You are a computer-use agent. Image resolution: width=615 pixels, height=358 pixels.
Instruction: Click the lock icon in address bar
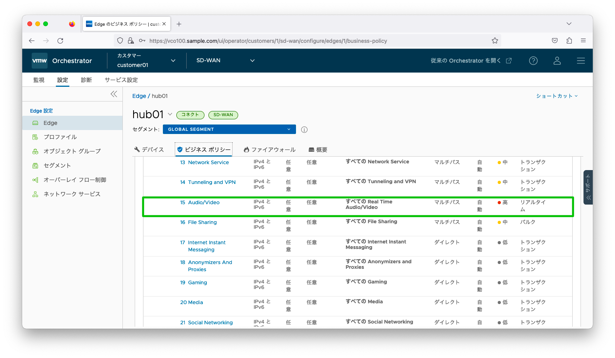click(x=131, y=40)
